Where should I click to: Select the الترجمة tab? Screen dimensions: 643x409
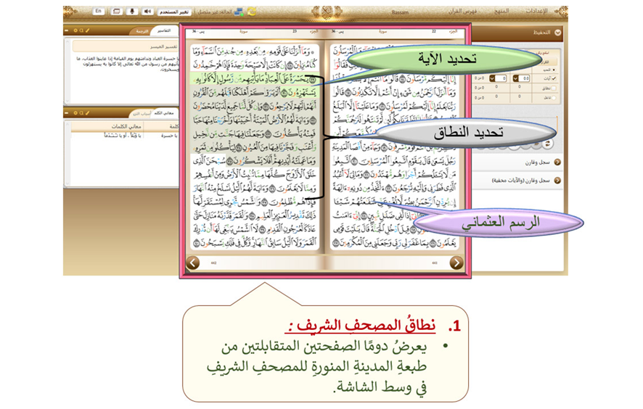(142, 32)
